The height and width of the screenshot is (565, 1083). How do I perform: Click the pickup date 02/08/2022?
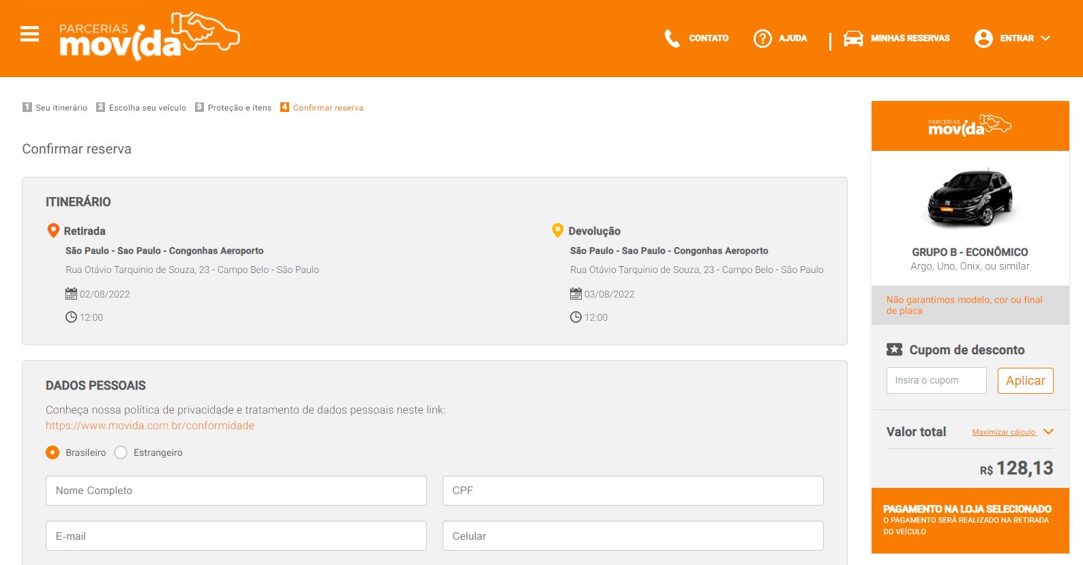(105, 294)
